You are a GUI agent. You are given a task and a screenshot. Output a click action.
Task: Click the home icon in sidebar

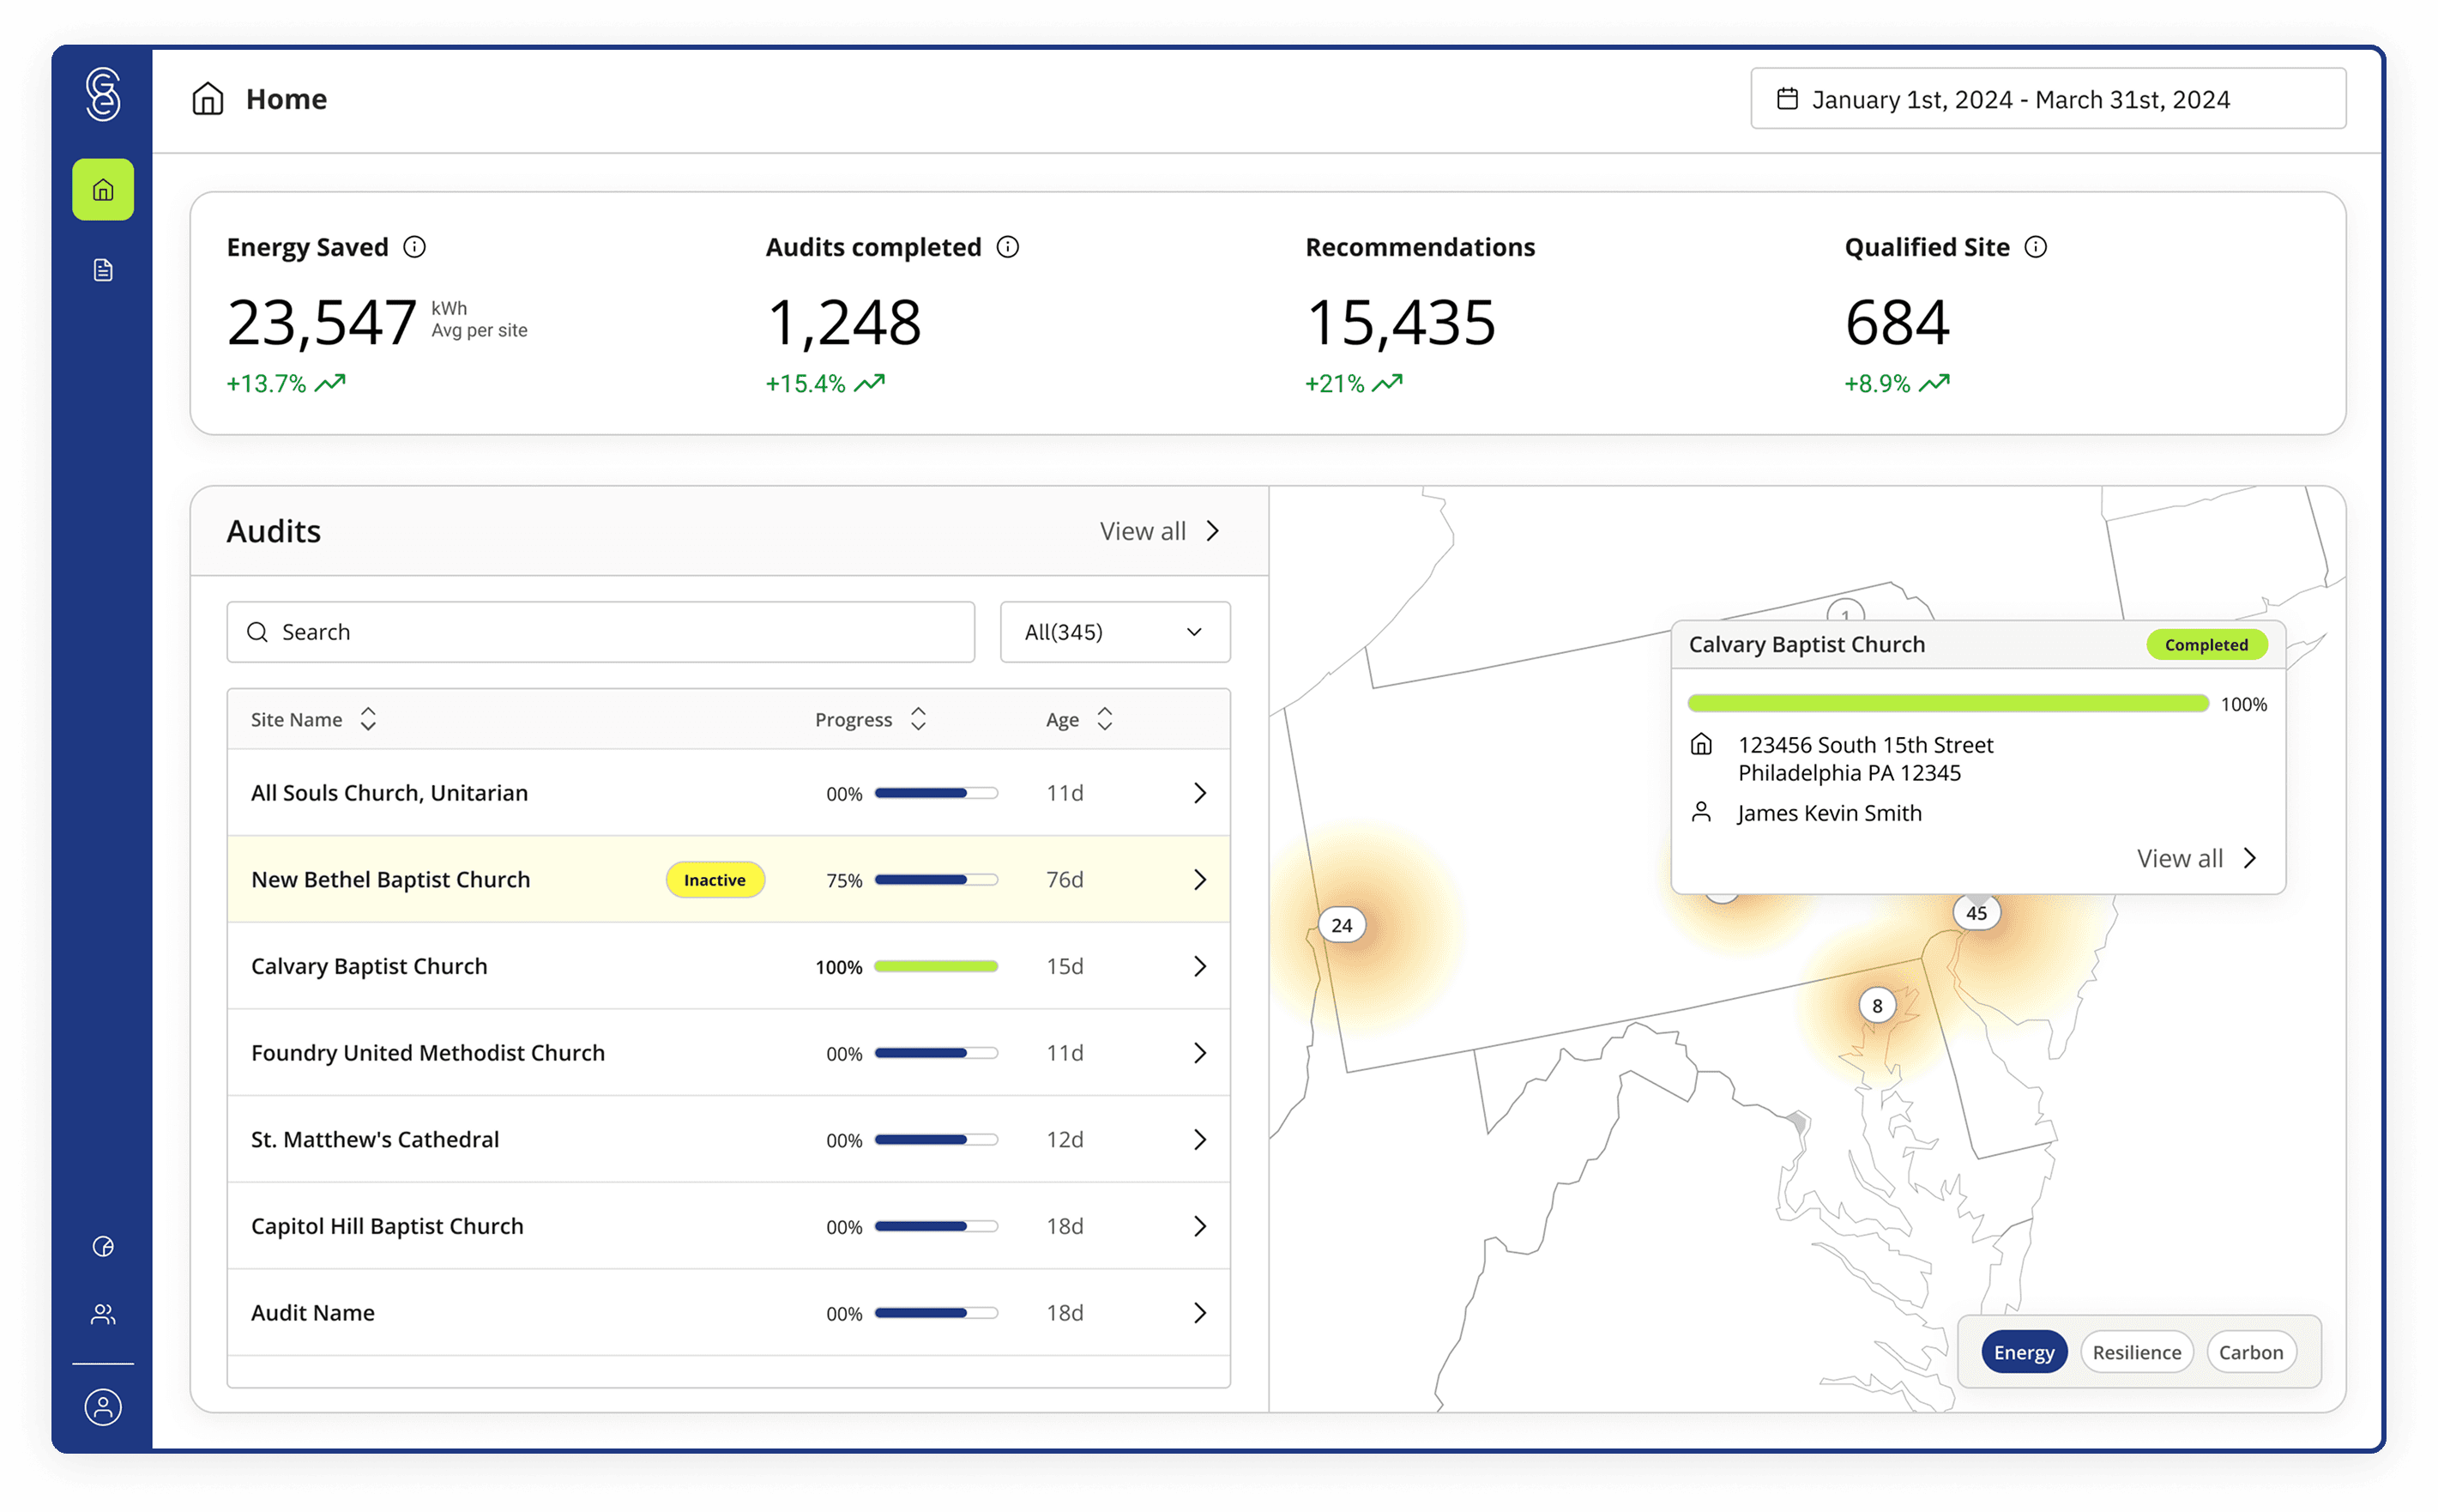tap(103, 190)
